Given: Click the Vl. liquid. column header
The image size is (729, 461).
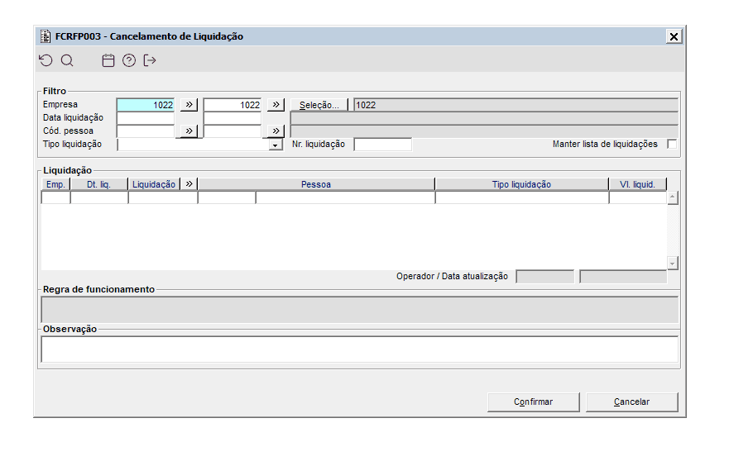Looking at the screenshot, I should tap(637, 184).
